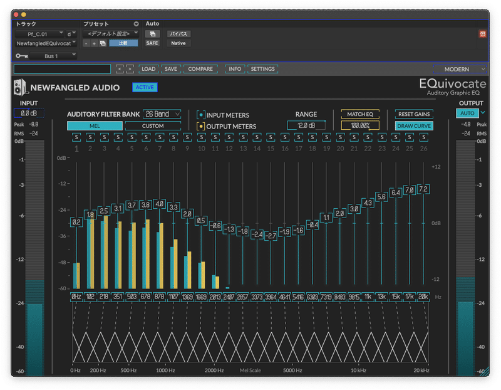The height and width of the screenshot is (390, 501).
Task: Click the 20k frequency label of band 26
Action: 423,297
